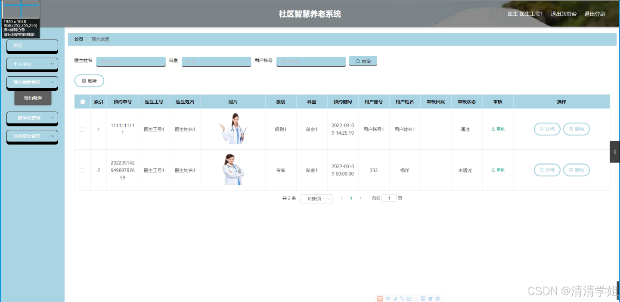620x302 pixels.
Task: Click 首页 in the breadcrumb
Action: coord(79,39)
